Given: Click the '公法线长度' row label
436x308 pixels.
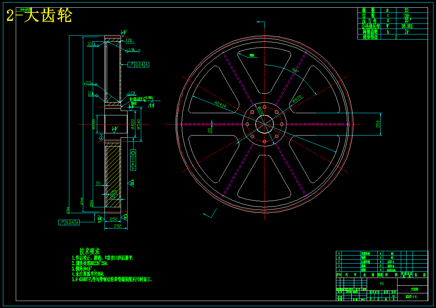Looking at the screenshot, I should tap(371, 26).
